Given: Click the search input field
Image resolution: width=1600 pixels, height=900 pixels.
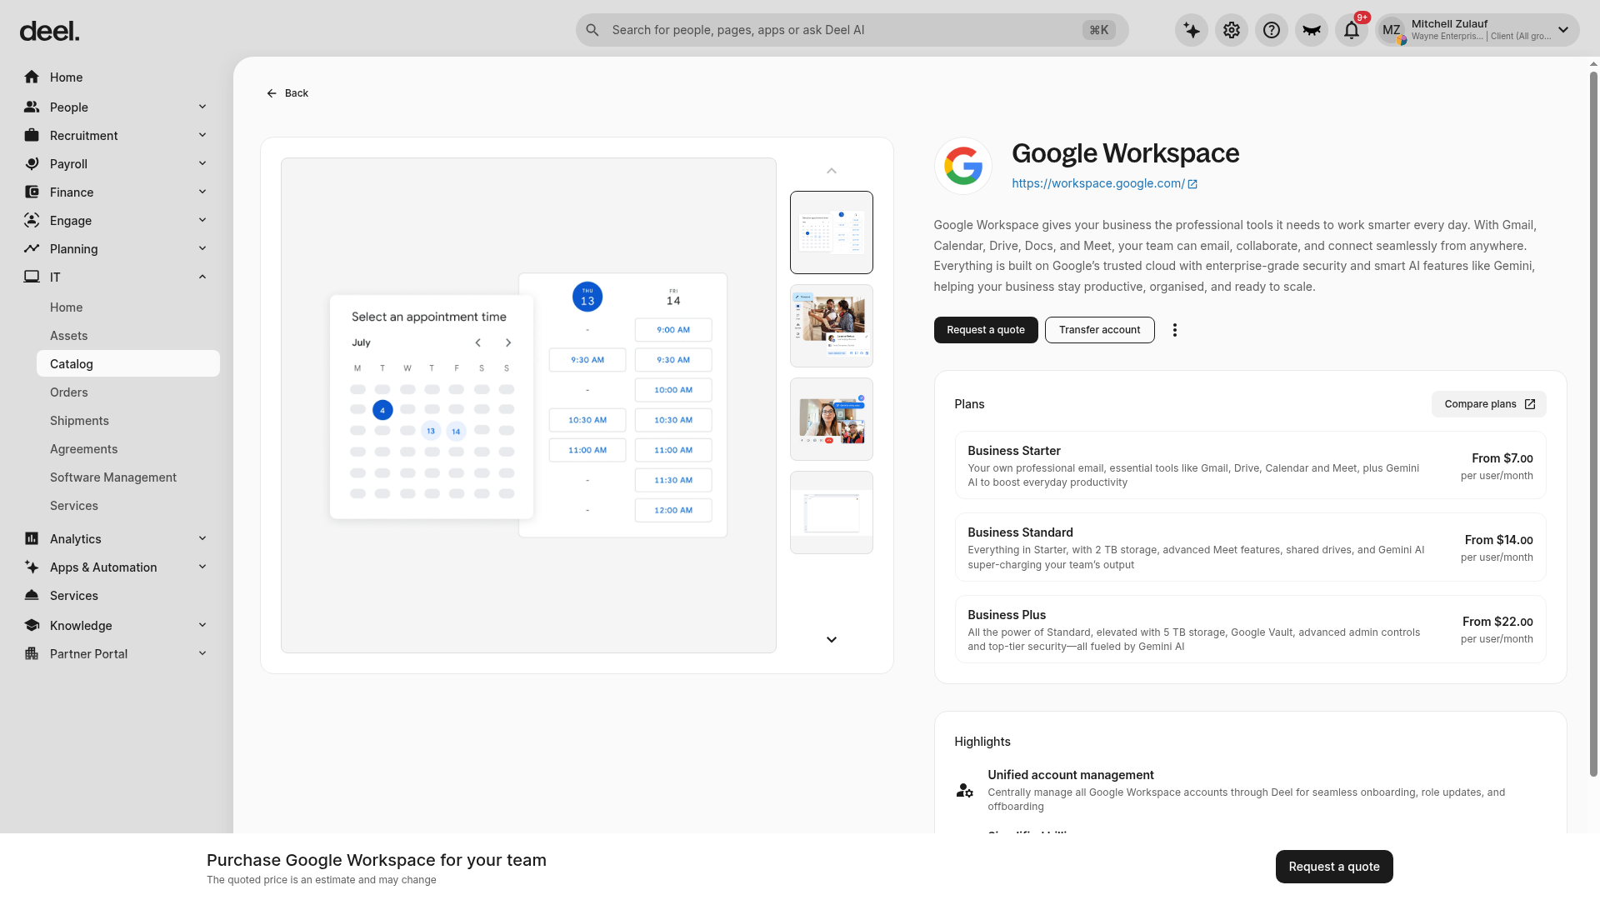Looking at the screenshot, I should (x=852, y=30).
